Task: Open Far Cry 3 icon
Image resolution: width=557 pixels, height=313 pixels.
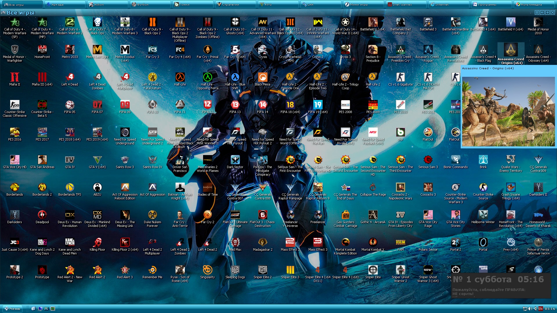Action: [152, 52]
